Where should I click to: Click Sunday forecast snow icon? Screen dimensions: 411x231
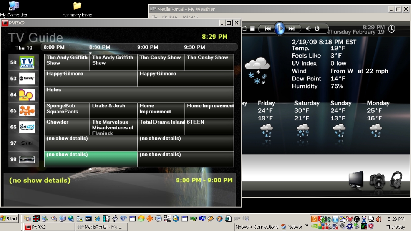[x=339, y=131]
